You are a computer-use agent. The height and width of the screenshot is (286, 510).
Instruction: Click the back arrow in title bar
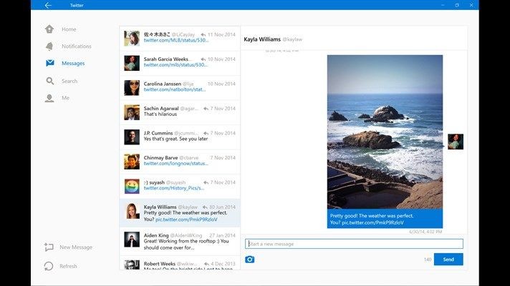click(x=48, y=5)
